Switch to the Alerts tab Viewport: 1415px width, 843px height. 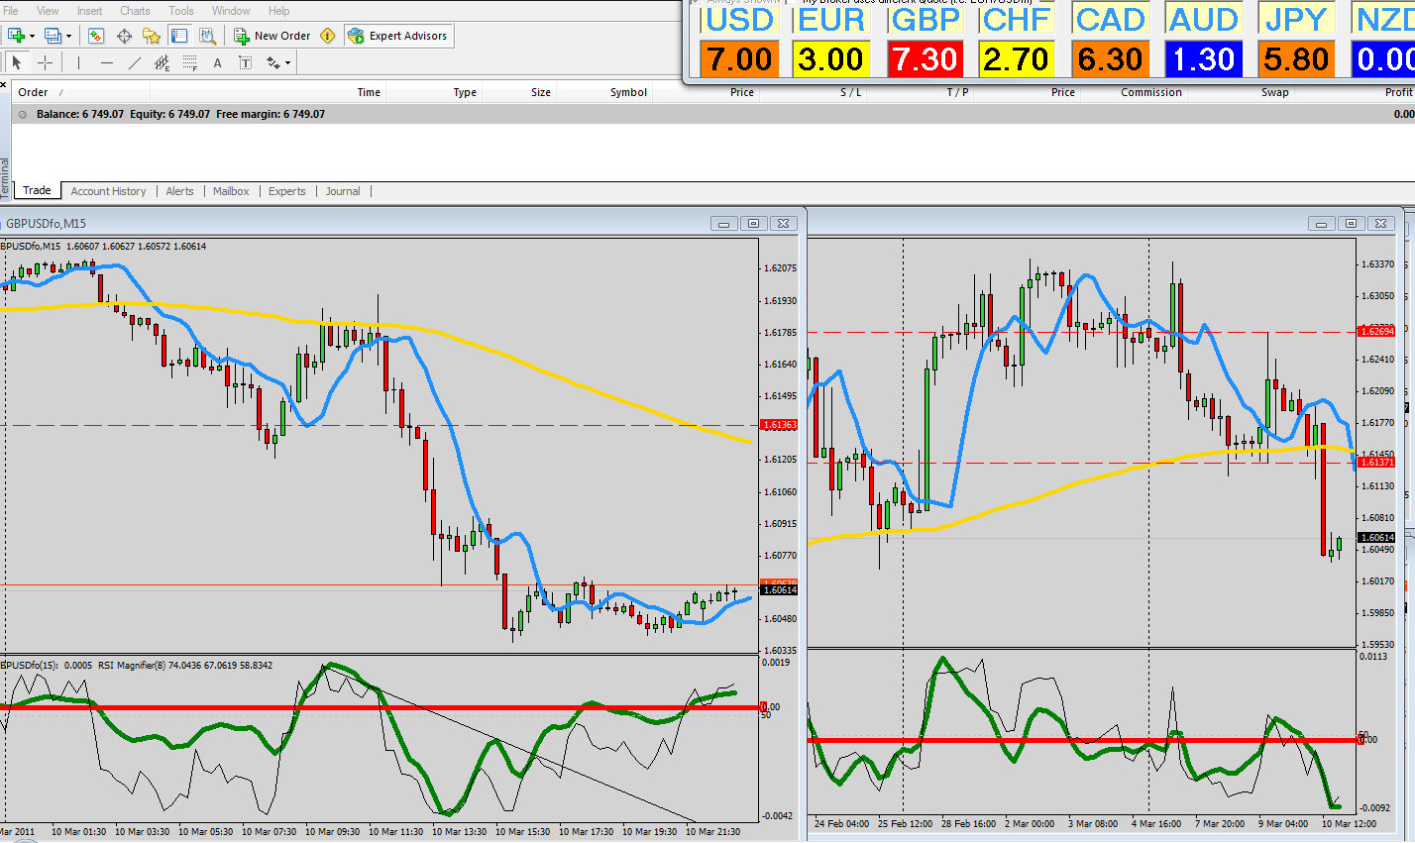[180, 191]
